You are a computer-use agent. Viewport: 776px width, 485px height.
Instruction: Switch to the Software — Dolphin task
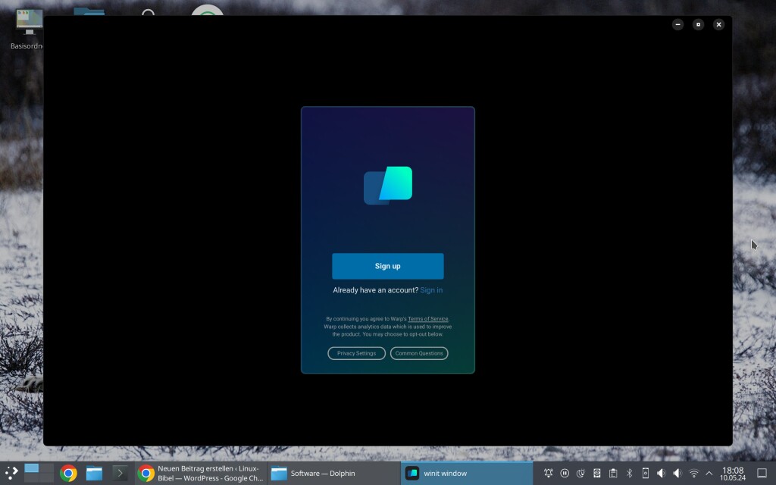[x=334, y=473]
